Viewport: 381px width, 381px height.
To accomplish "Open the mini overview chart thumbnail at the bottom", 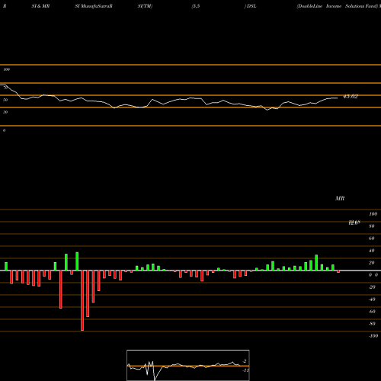I will pos(188,365).
